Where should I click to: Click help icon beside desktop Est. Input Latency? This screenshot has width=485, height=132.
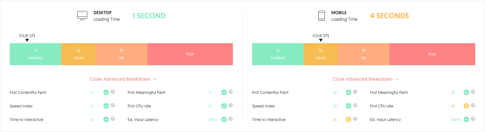(x=231, y=119)
